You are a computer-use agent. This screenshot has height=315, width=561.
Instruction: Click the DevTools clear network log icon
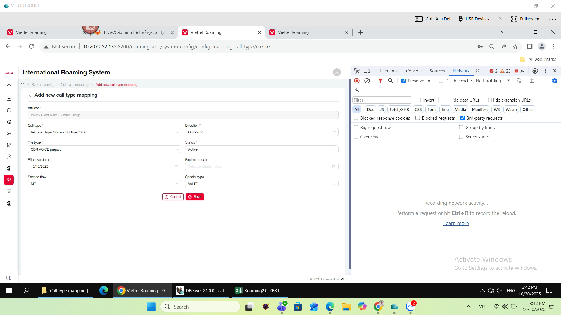(x=367, y=81)
